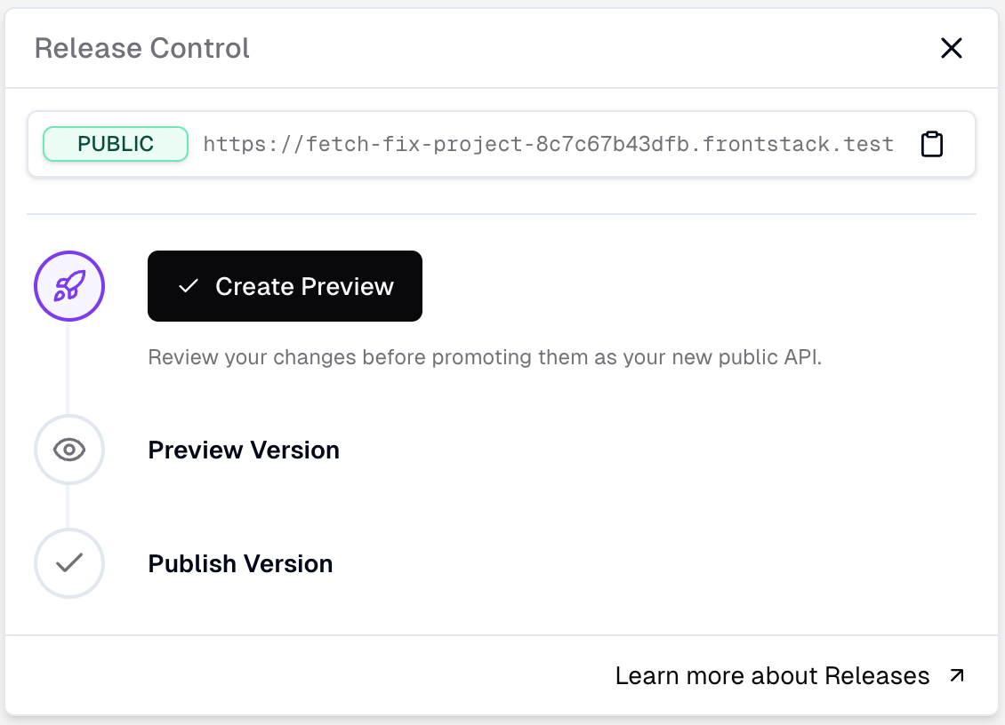Click the Release Control heading
This screenshot has height=725, width=1005.
click(x=142, y=48)
